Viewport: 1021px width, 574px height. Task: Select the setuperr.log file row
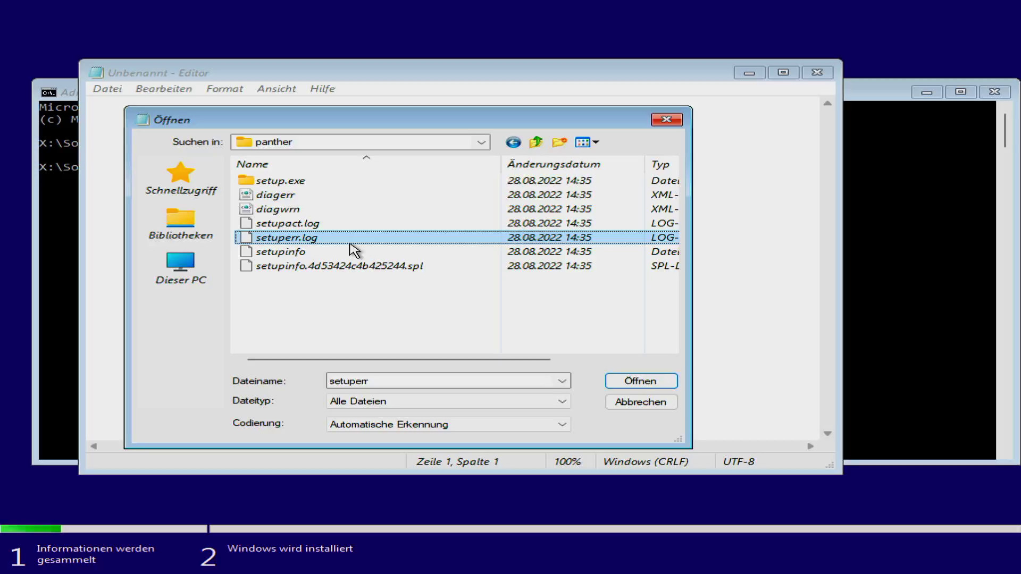457,238
